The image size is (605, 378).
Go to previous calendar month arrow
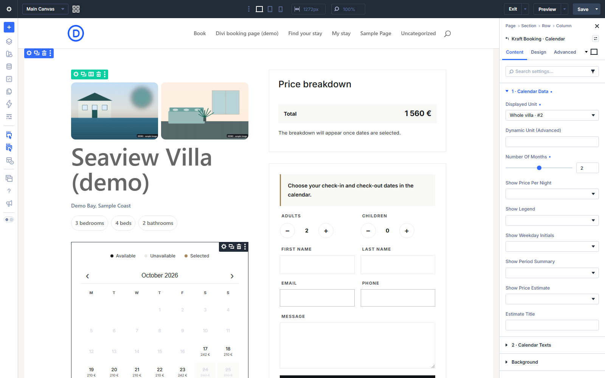pos(87,276)
